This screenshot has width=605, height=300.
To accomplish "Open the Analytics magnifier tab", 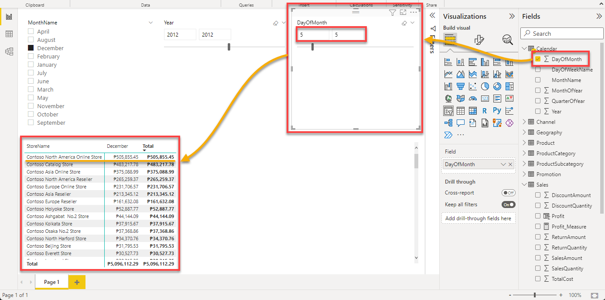I will click(507, 40).
